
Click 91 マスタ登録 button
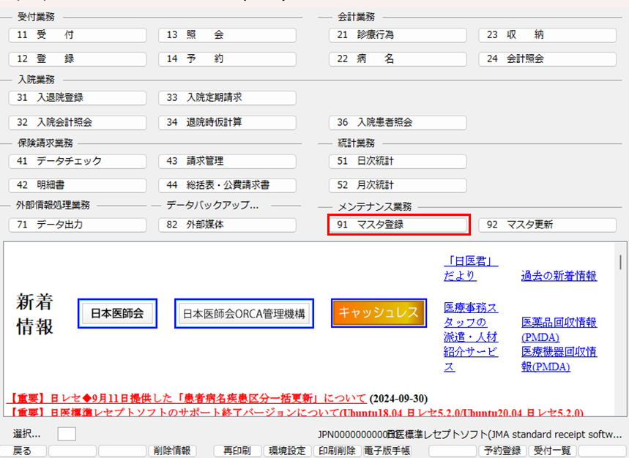coord(398,225)
